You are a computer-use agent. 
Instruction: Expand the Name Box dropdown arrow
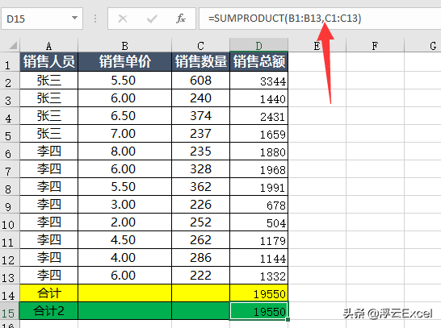(74, 19)
